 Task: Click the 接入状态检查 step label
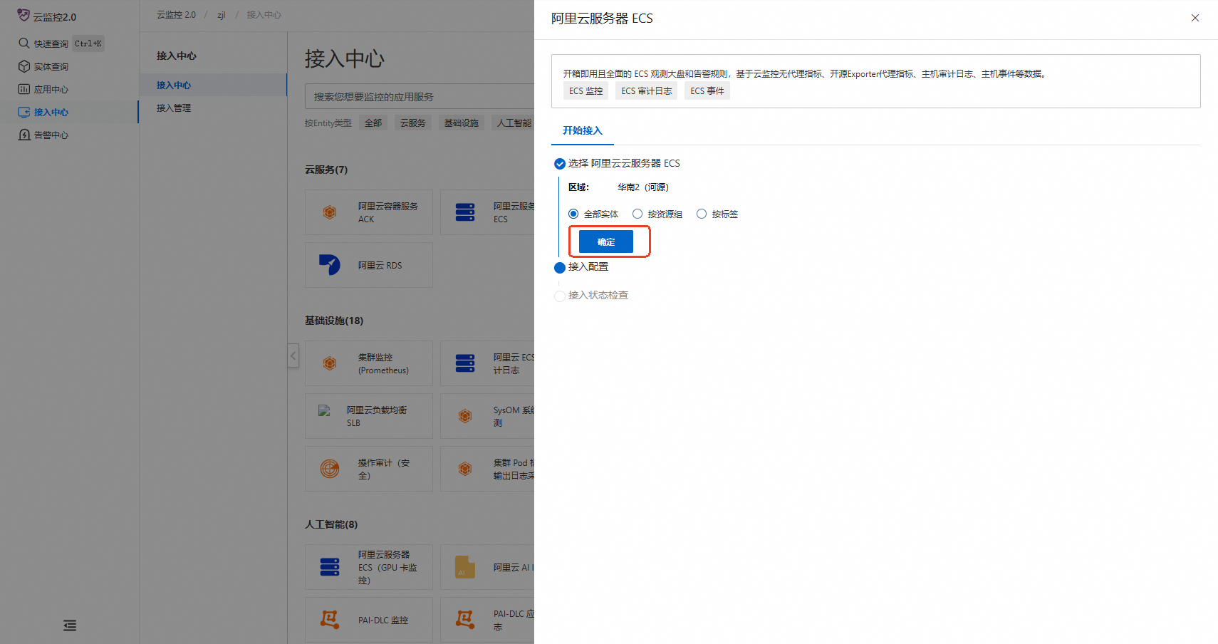coord(598,295)
